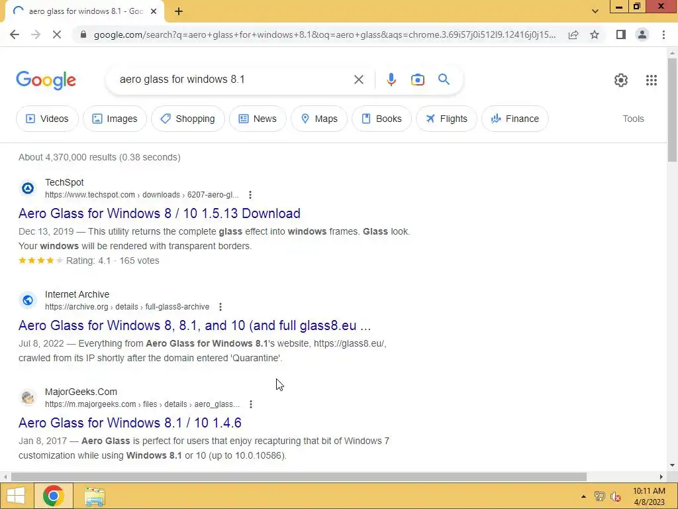Viewport: 678px width, 509px height.
Task: Switch to Videos results
Action: pyautogui.click(x=48, y=119)
